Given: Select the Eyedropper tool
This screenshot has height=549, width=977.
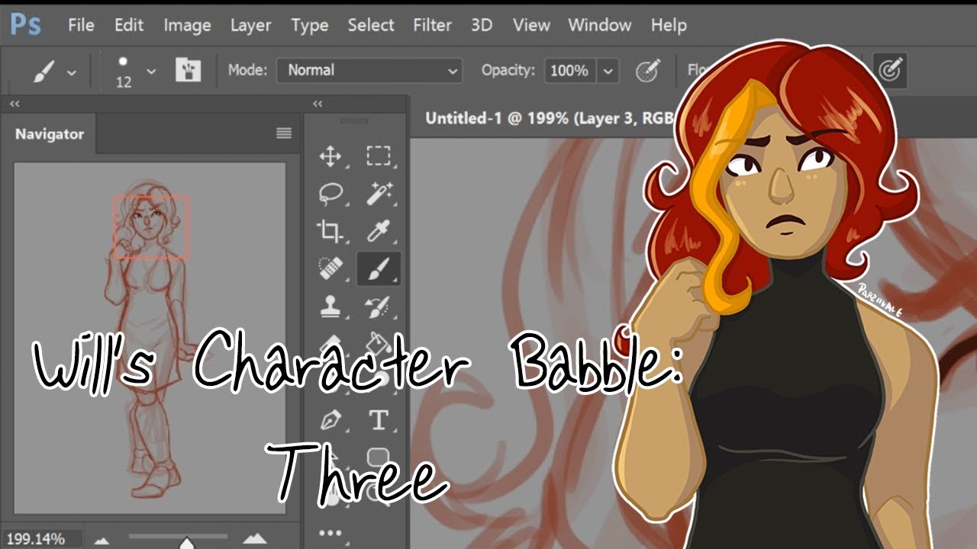Looking at the screenshot, I should point(379,231).
